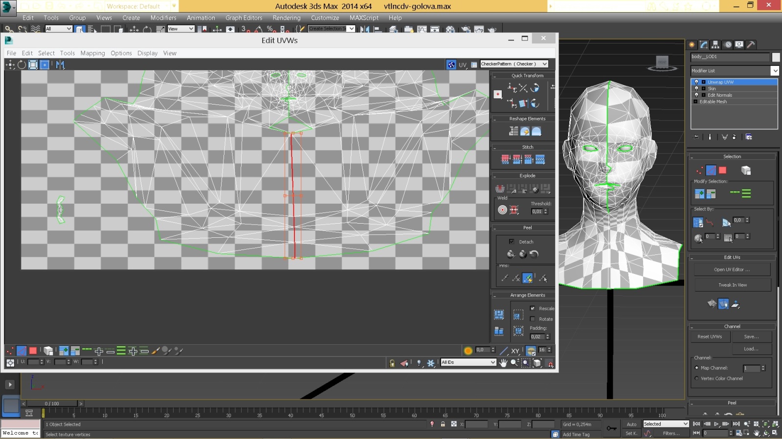Click the Mirror tool in Edit UVWs toolbar
The image size is (782, 439).
click(60, 64)
